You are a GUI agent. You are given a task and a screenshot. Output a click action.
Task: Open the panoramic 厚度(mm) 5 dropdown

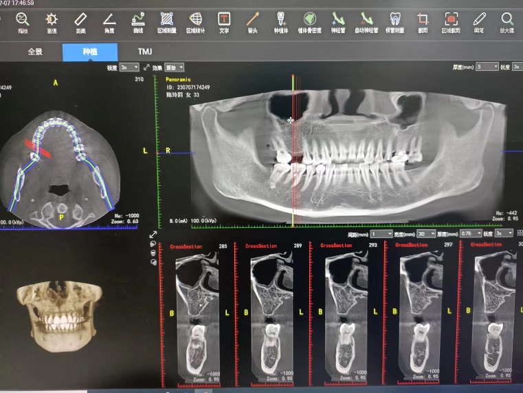coord(487,67)
